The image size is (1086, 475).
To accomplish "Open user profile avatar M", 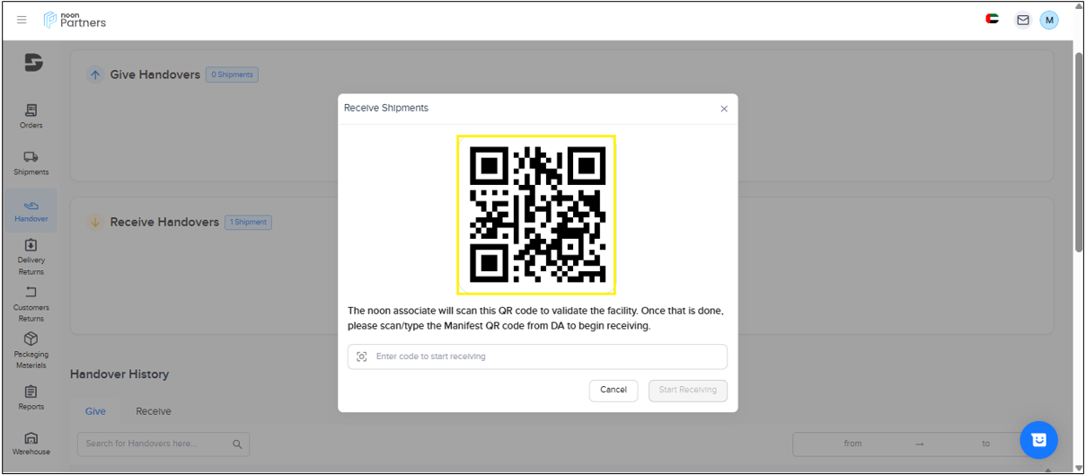I will 1049,20.
